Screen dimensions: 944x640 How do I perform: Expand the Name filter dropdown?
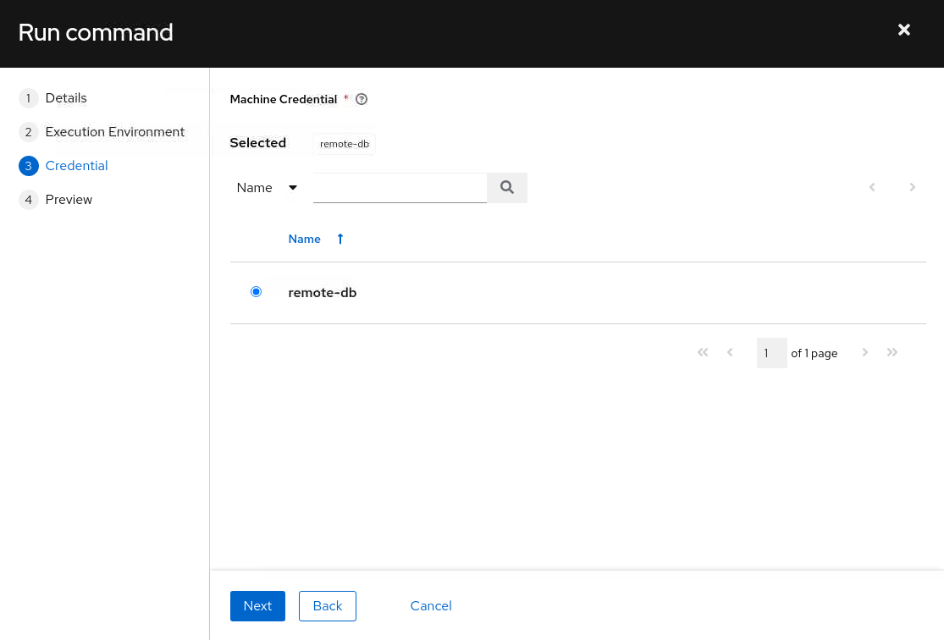click(268, 188)
